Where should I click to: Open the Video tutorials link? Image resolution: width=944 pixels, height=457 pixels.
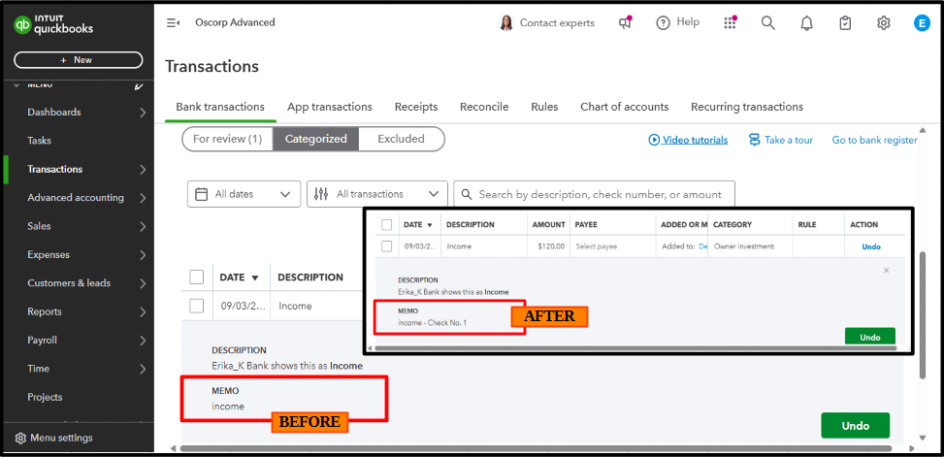(x=695, y=140)
